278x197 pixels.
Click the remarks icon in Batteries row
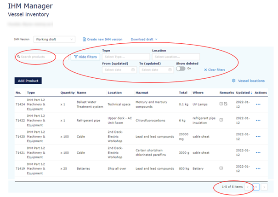(x=221, y=168)
